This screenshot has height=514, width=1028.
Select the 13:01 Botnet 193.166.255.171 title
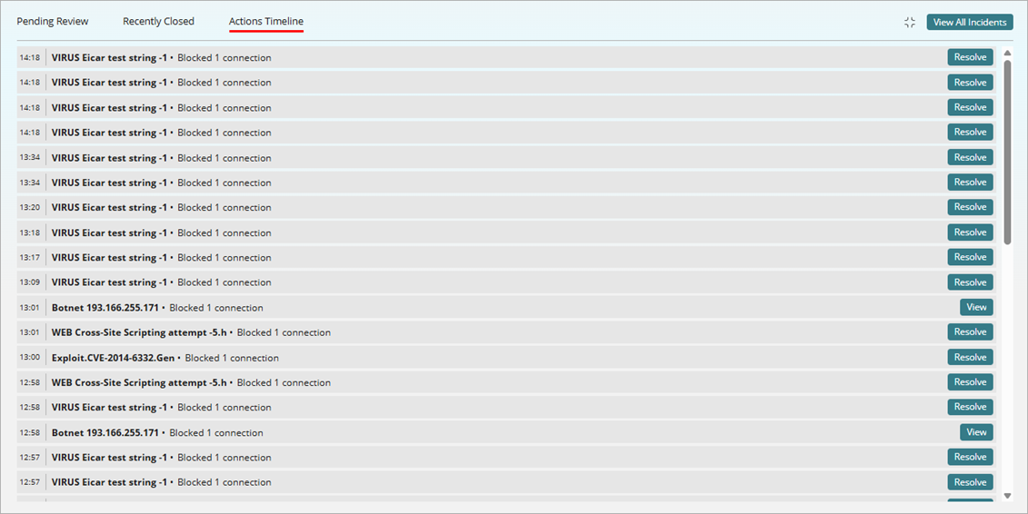[105, 308]
